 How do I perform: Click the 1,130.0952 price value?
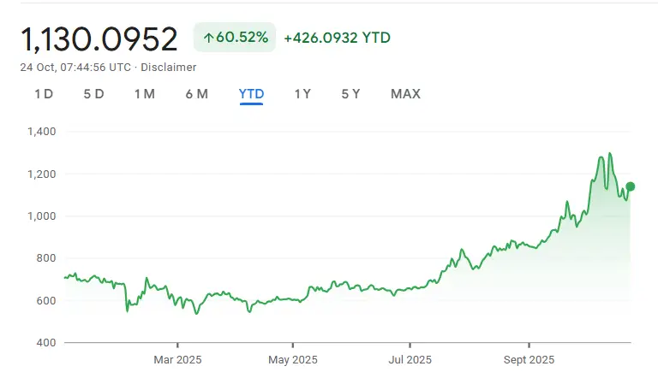pos(99,38)
